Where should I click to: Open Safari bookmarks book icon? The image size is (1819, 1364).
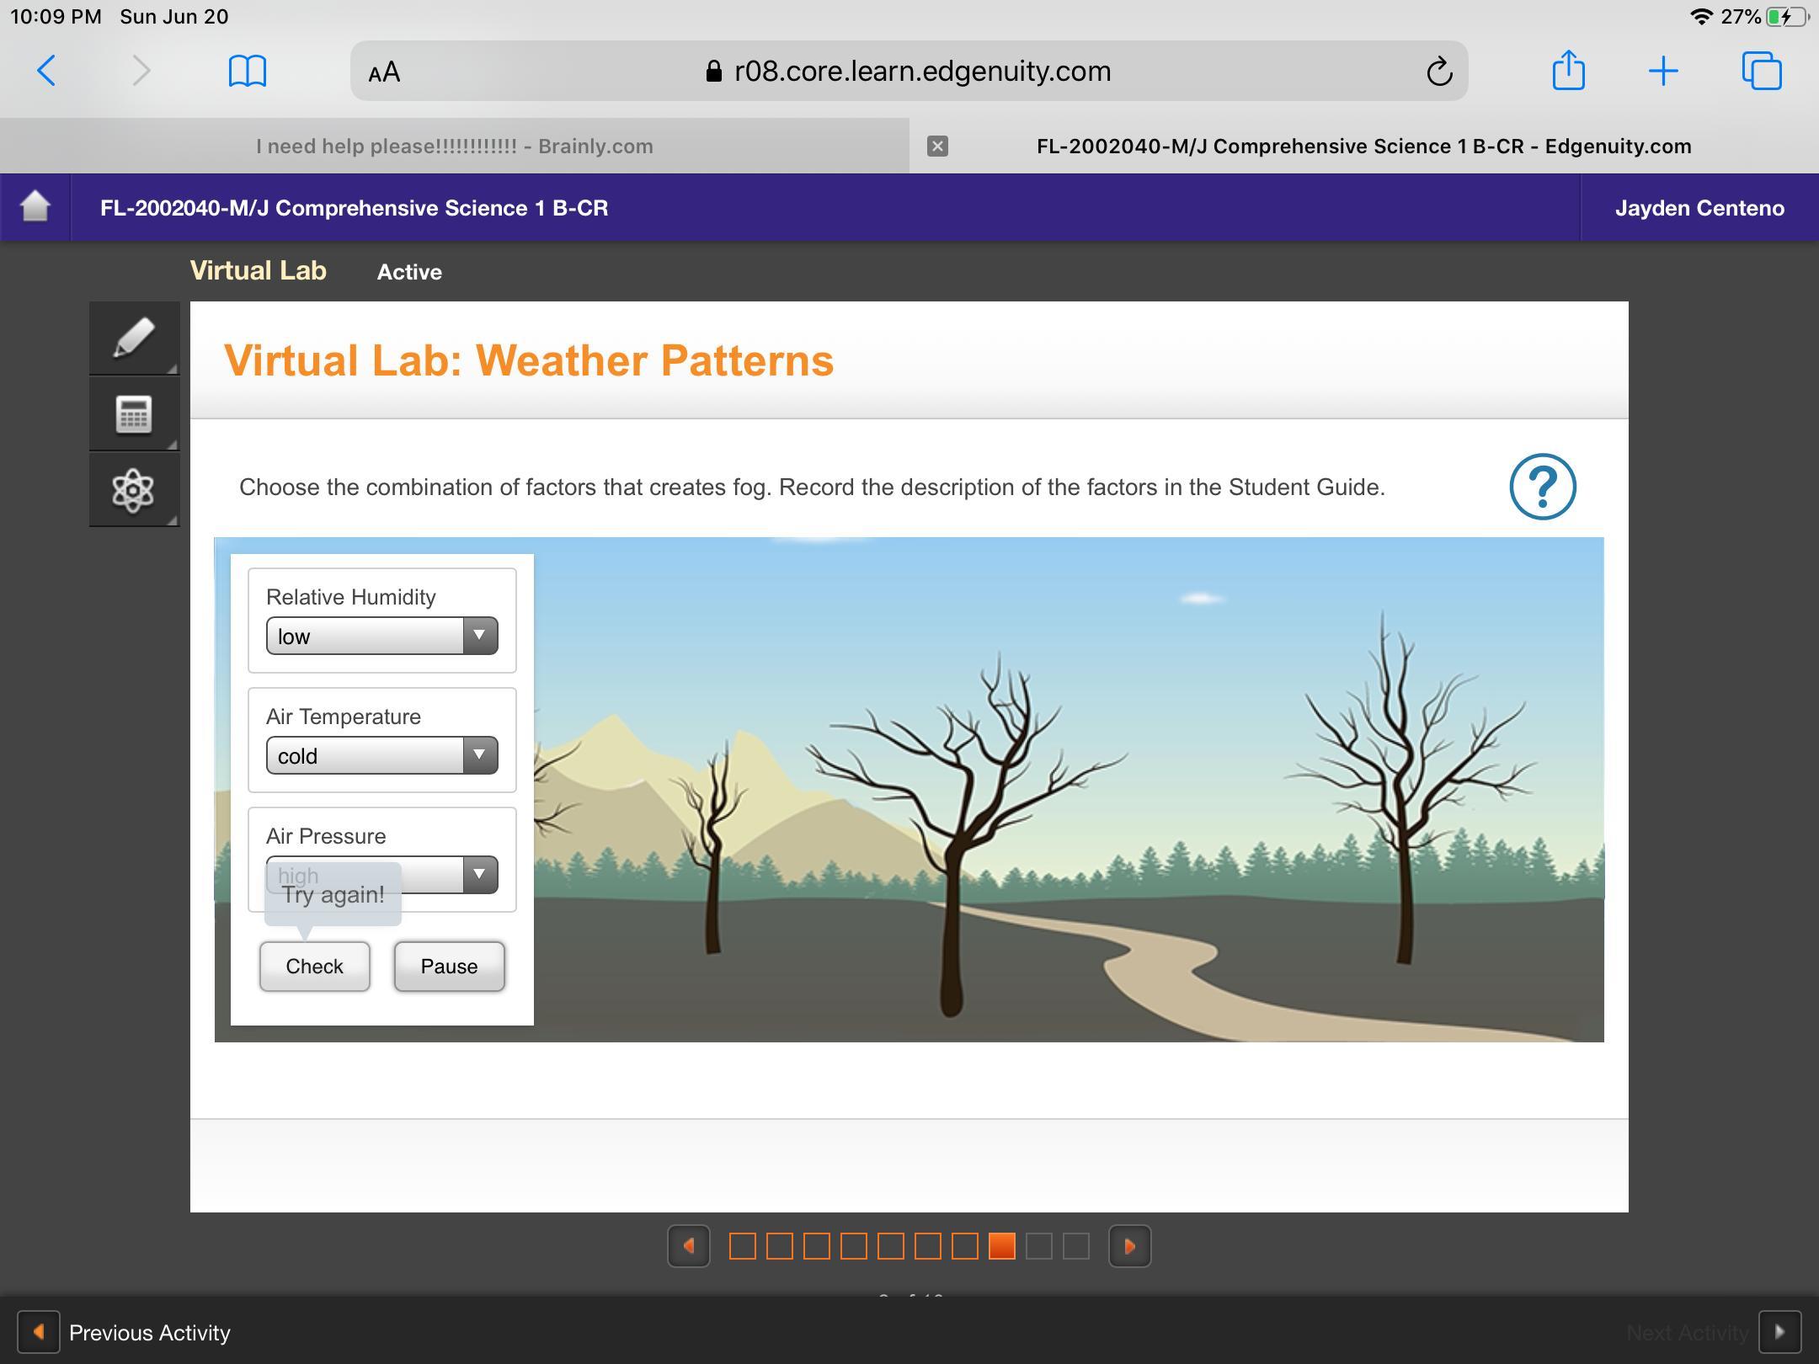click(x=247, y=71)
